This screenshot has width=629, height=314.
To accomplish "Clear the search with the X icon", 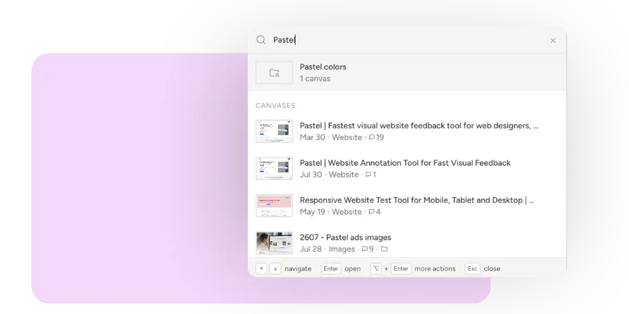I will (x=553, y=40).
